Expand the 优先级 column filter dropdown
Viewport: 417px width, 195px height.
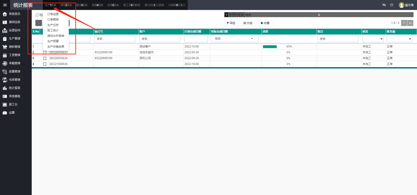399,39
